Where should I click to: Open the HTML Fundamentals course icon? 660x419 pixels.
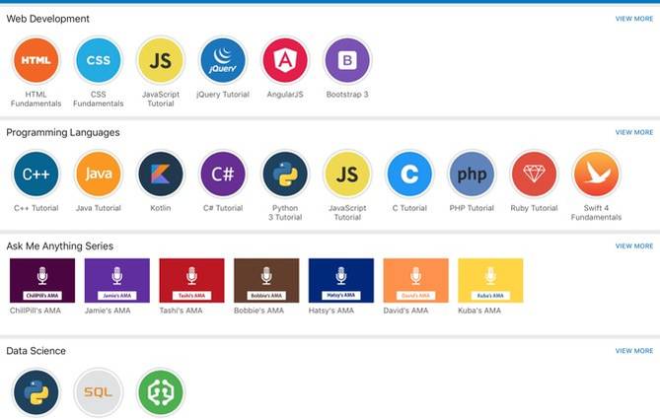coord(36,60)
